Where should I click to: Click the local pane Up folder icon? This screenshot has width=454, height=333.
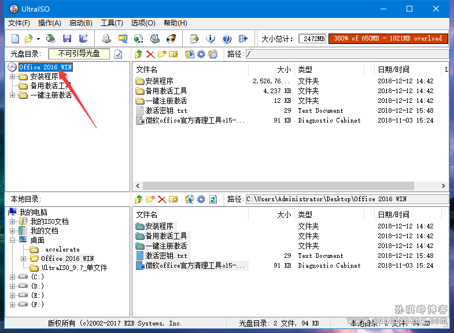pos(139,199)
